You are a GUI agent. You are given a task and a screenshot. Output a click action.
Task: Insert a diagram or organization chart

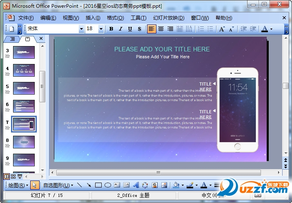click(145, 185)
